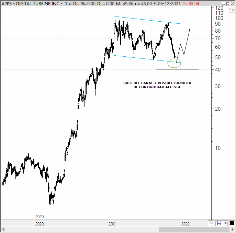Viewport: 236px width, 233px height.
Task: Click the 'DE CONTINUIDAD ALCISTA' annotation line
Action: pyautogui.click(x=157, y=87)
